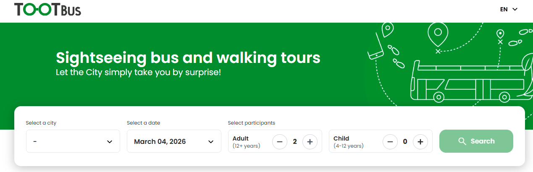Click the TootBus logo
Screen dimensions: 533x172
[47, 9]
